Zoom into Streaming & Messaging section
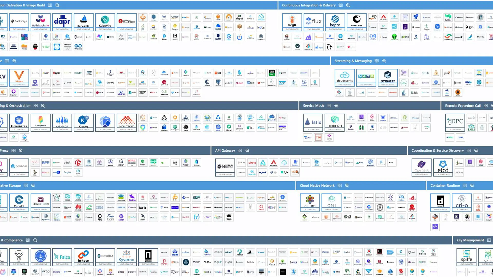Image resolution: width=493 pixels, height=277 pixels. coord(384,61)
